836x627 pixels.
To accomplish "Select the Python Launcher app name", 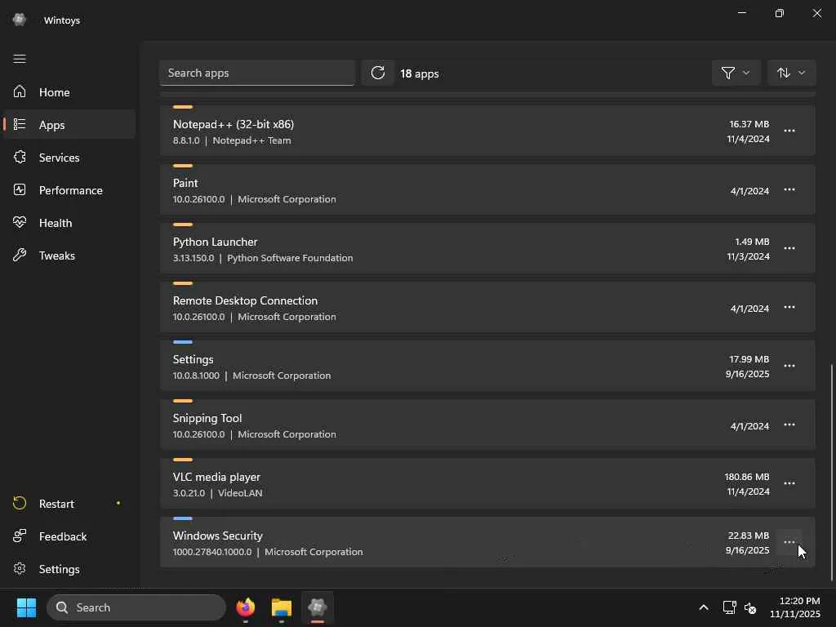I will click(215, 242).
